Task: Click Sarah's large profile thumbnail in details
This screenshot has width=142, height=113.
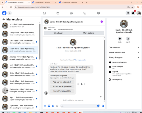Action: pos(124,24)
